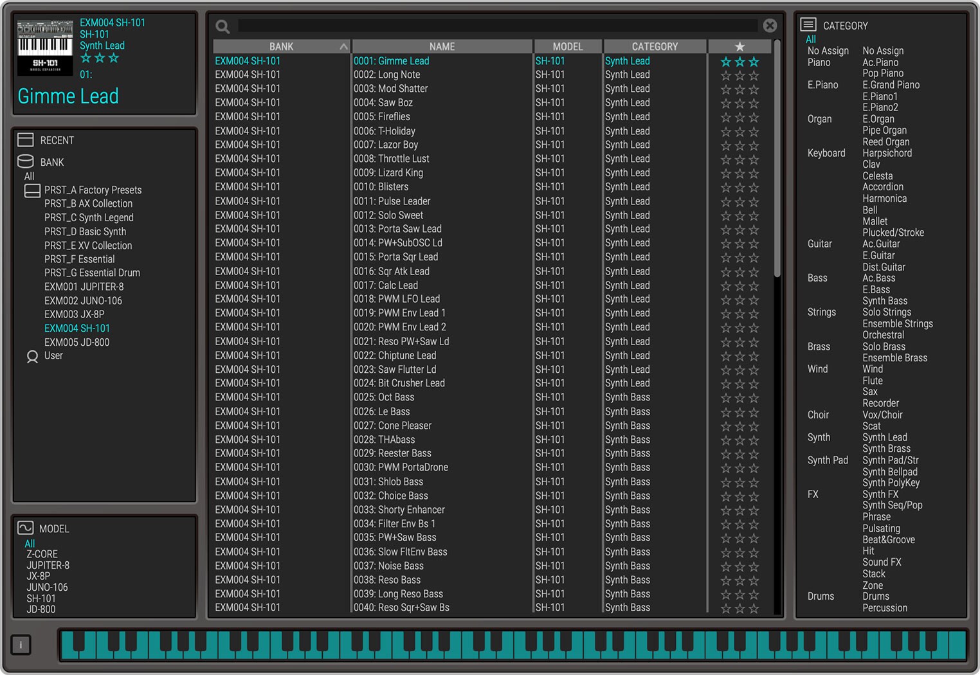Filter category by Beat&Groove
The width and height of the screenshot is (980, 675).
click(x=888, y=539)
